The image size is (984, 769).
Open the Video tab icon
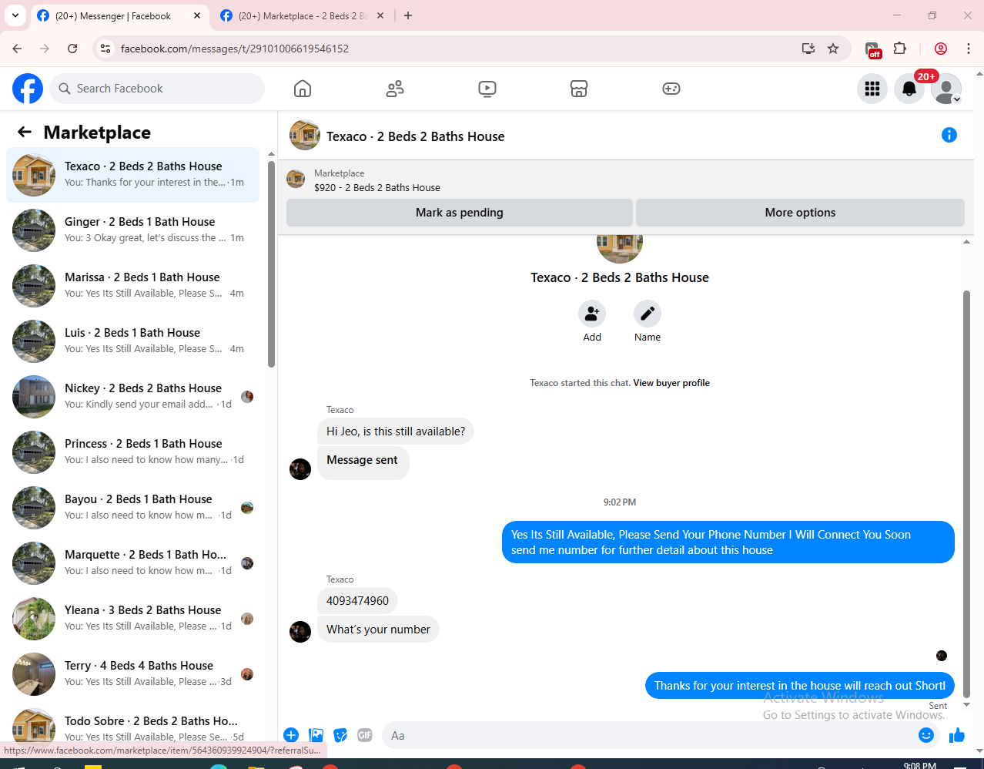pyautogui.click(x=487, y=89)
